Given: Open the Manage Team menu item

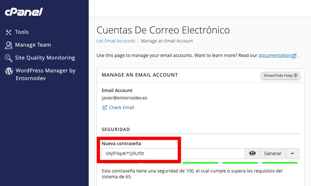Looking at the screenshot, I should tap(33, 45).
